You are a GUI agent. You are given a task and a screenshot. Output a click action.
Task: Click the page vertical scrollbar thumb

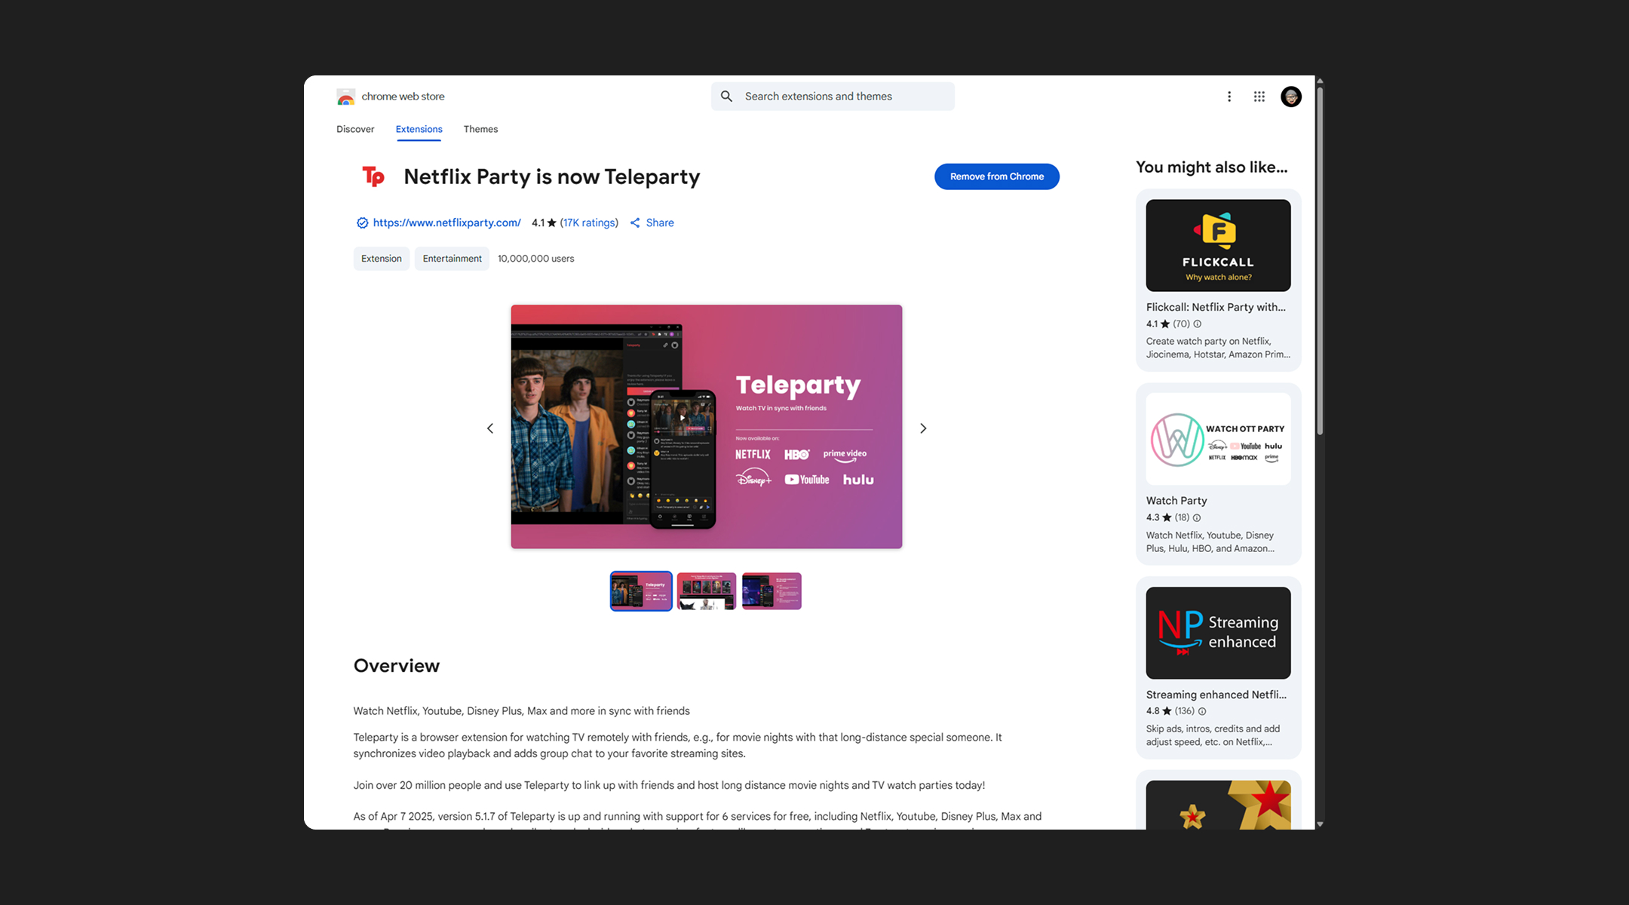tap(1320, 261)
